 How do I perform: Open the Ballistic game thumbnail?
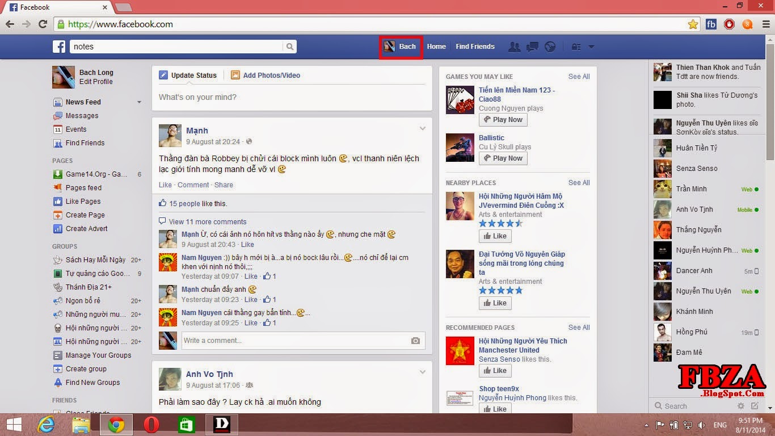tap(460, 148)
